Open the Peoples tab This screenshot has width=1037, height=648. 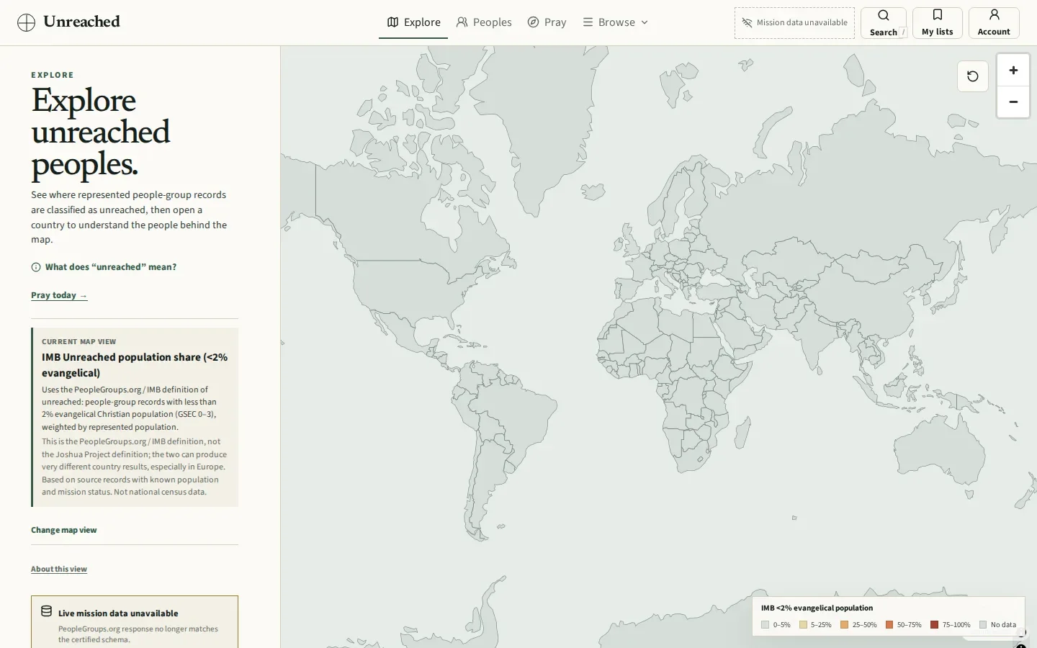pos(484,22)
